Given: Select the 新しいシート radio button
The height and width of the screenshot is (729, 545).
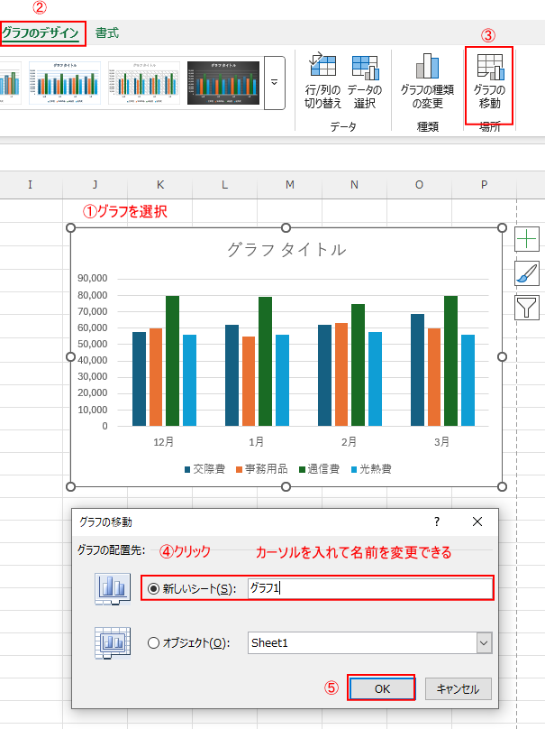Looking at the screenshot, I should (x=152, y=588).
